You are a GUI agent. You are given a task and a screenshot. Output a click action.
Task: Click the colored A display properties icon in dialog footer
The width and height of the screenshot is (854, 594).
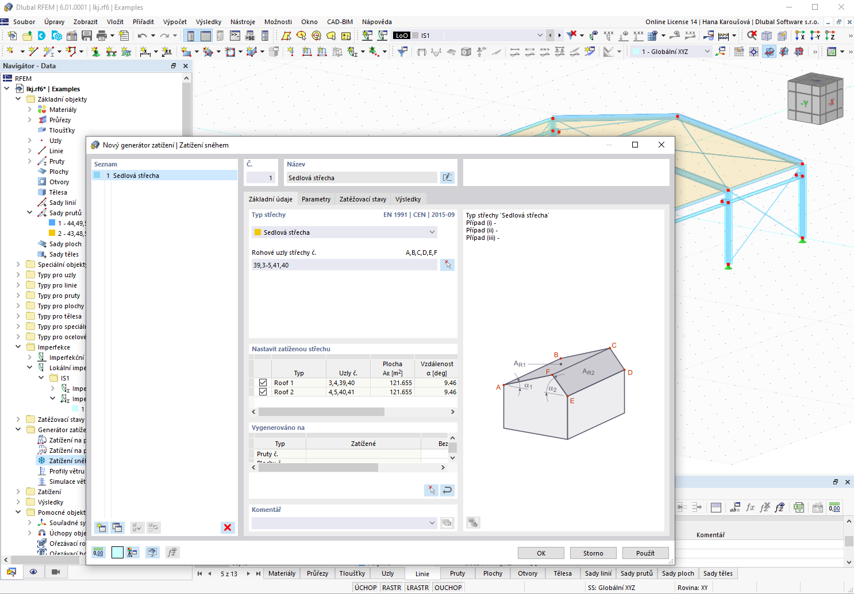[x=133, y=552]
